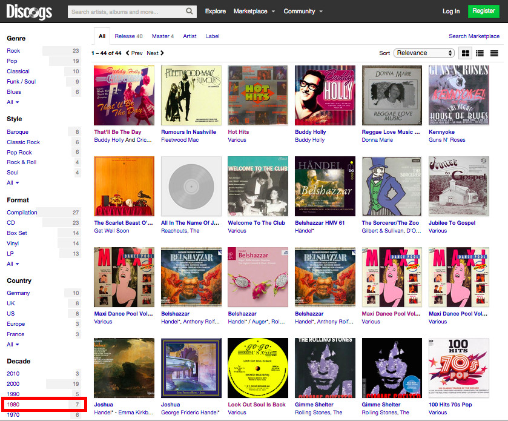Filter by Blues genre

pyautogui.click(x=13, y=92)
